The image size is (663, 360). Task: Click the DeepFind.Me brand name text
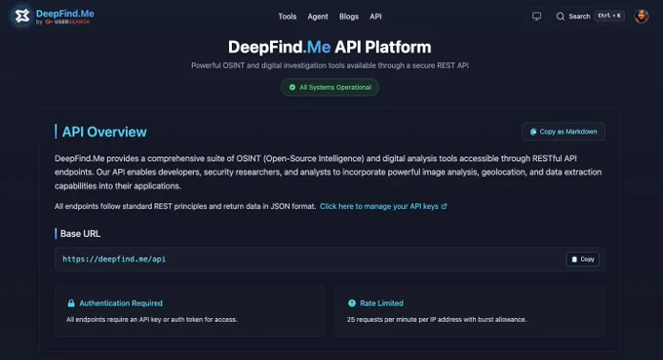[x=65, y=14]
